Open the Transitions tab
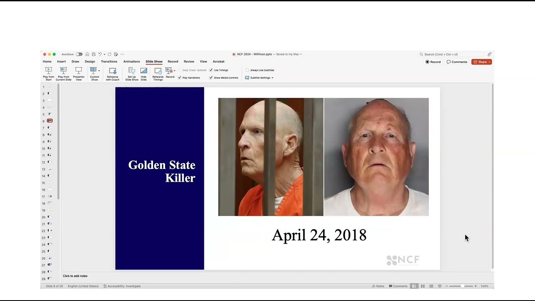 (109, 61)
